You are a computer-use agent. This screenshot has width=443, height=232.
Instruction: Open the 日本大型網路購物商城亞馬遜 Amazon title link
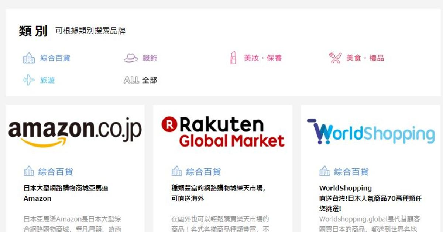66,193
